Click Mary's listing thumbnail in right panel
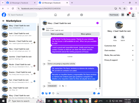This screenshot has height=103, width=139. [119, 25]
